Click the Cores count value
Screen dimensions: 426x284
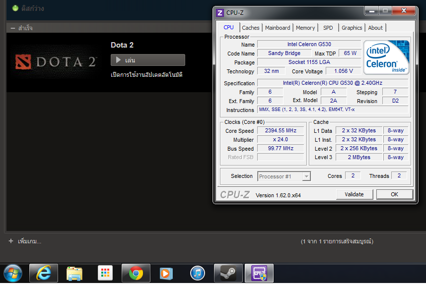pyautogui.click(x=353, y=175)
